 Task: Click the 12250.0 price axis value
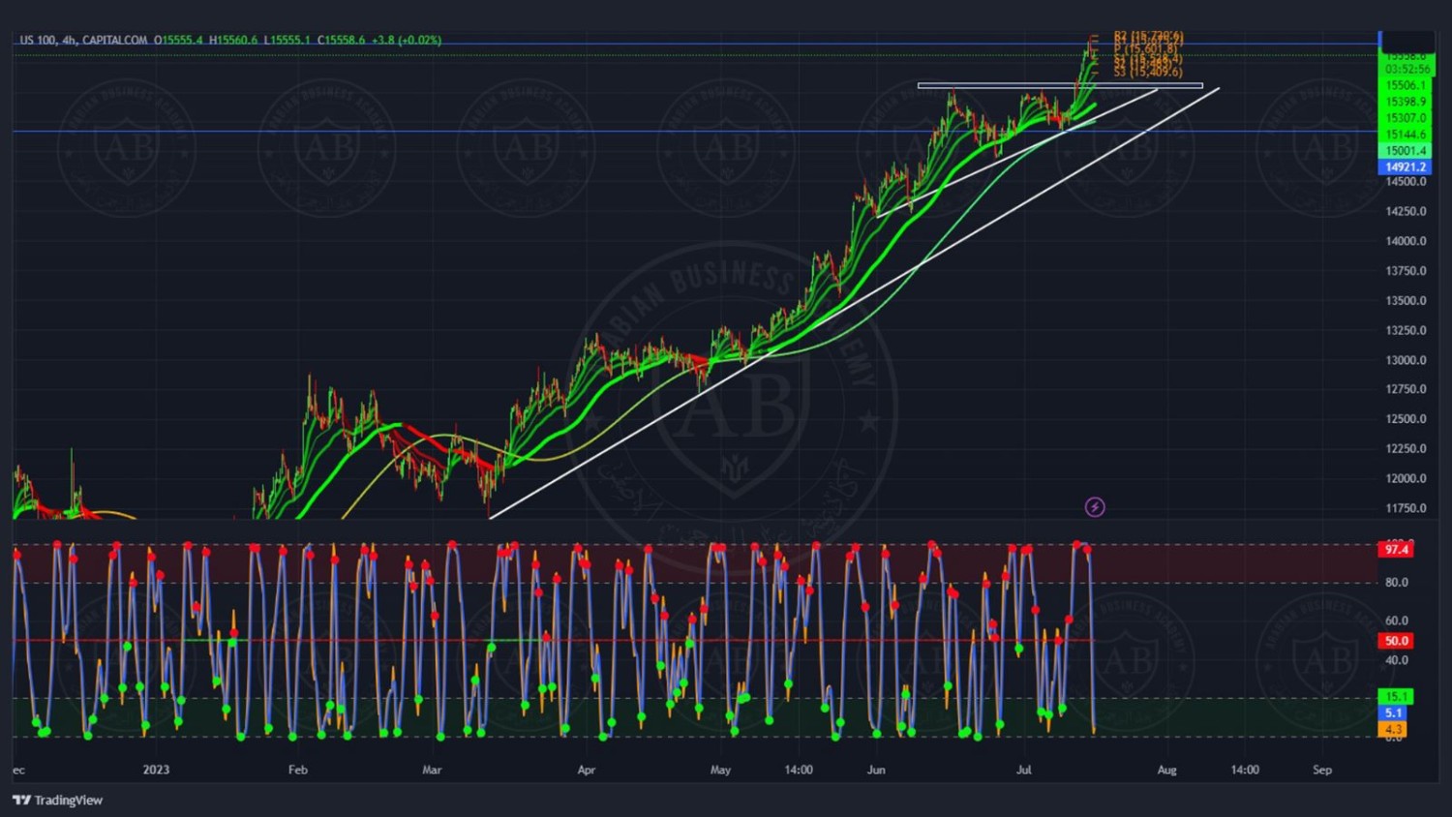[1407, 448]
